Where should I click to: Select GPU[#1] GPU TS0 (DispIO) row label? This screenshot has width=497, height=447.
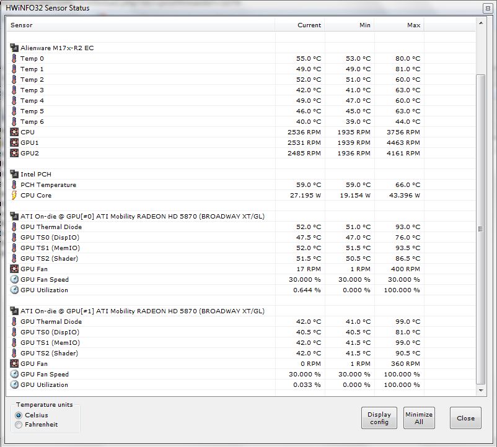pyautogui.click(x=50, y=332)
